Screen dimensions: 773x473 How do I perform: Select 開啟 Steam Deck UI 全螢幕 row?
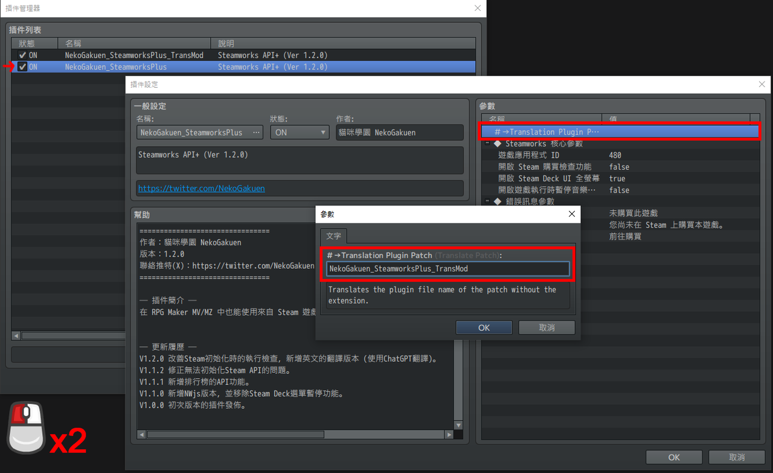click(620, 178)
